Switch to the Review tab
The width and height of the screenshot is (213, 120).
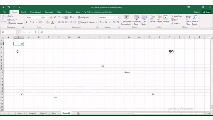pos(69,12)
